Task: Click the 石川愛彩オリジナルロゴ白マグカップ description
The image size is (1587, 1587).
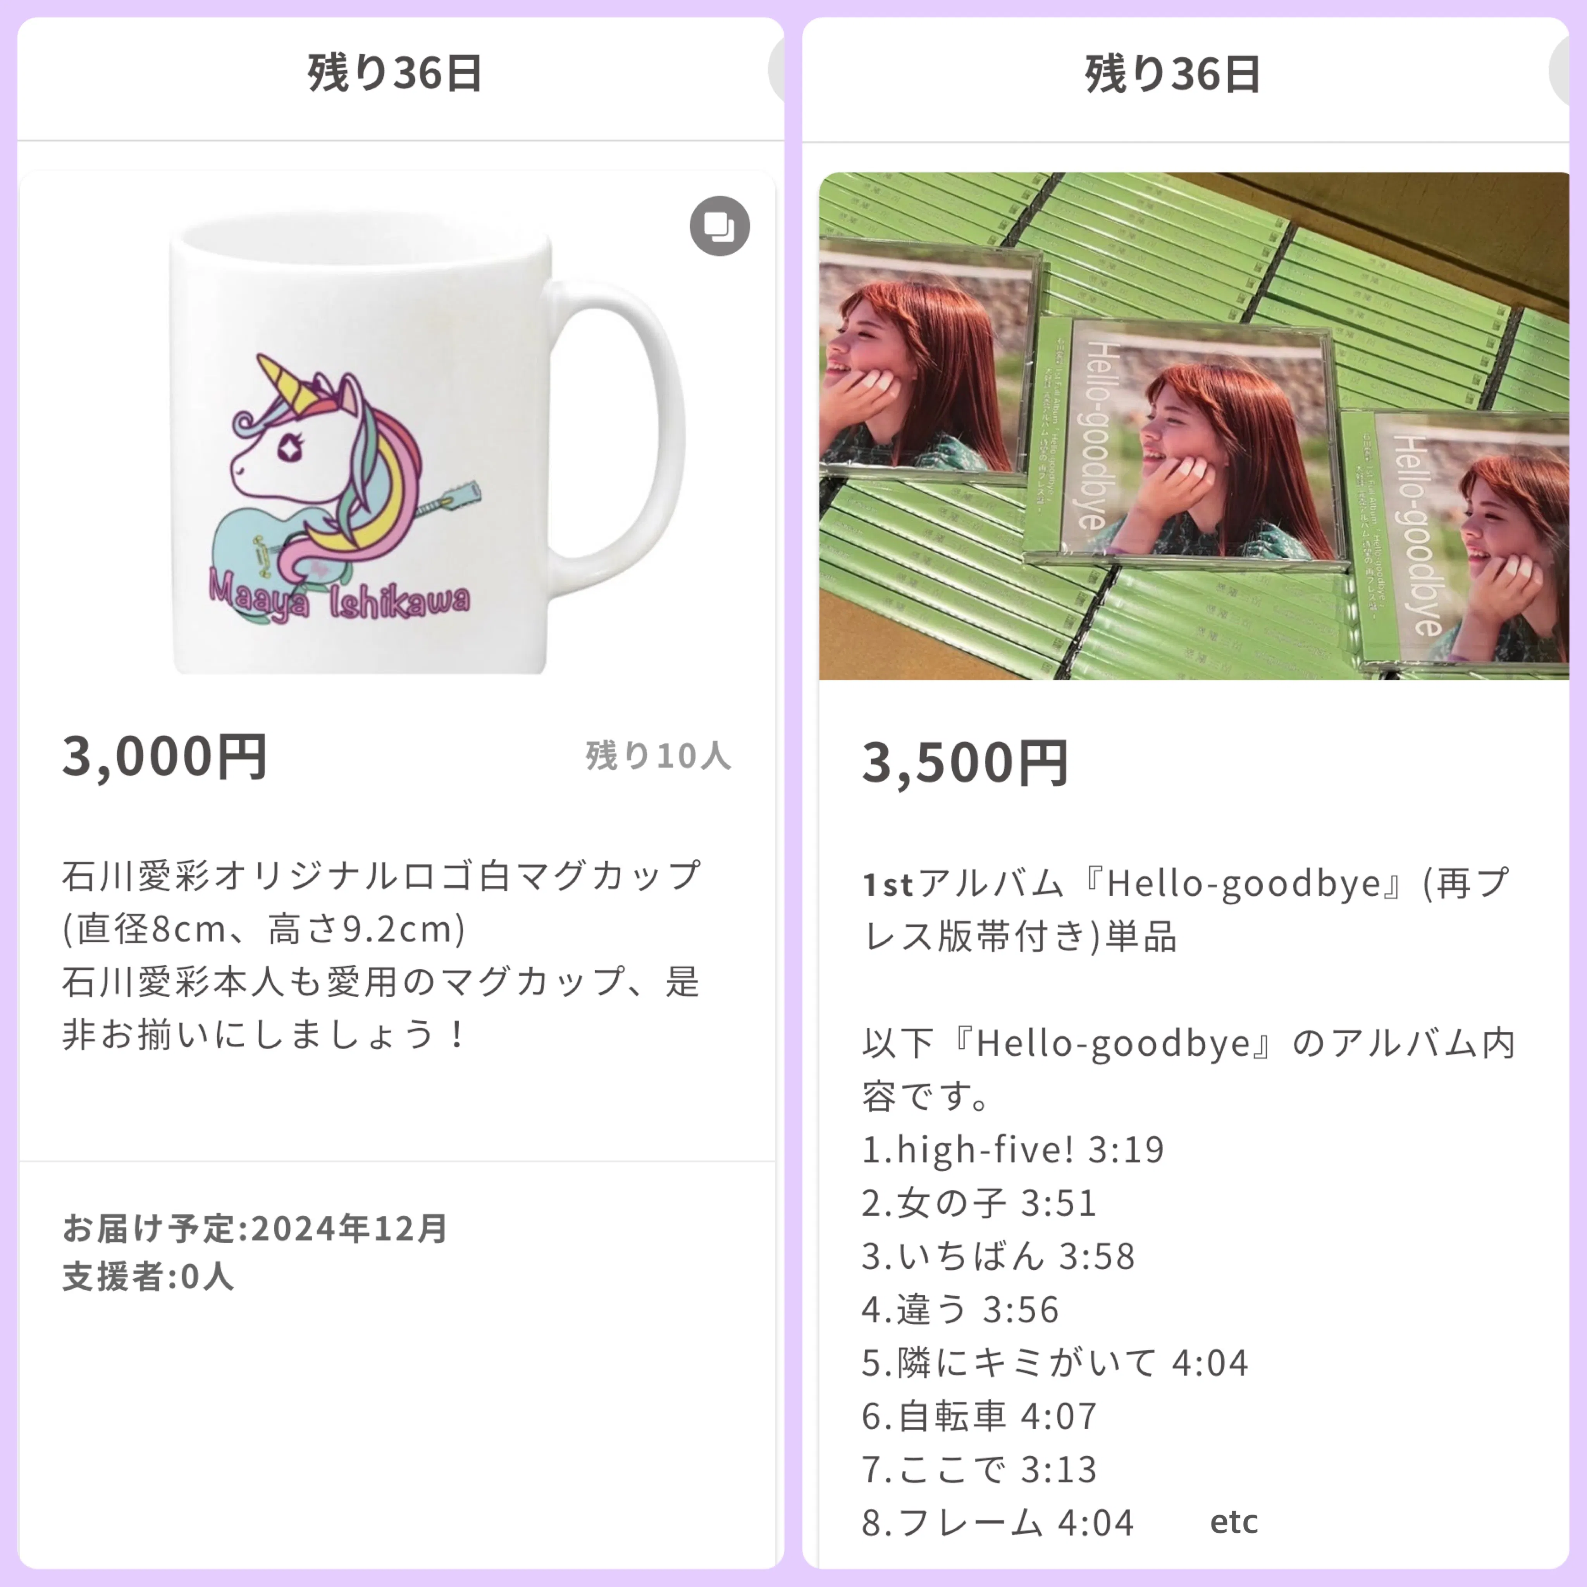Action: point(382,955)
